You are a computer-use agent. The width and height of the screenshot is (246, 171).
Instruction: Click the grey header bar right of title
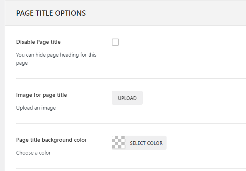(169, 13)
